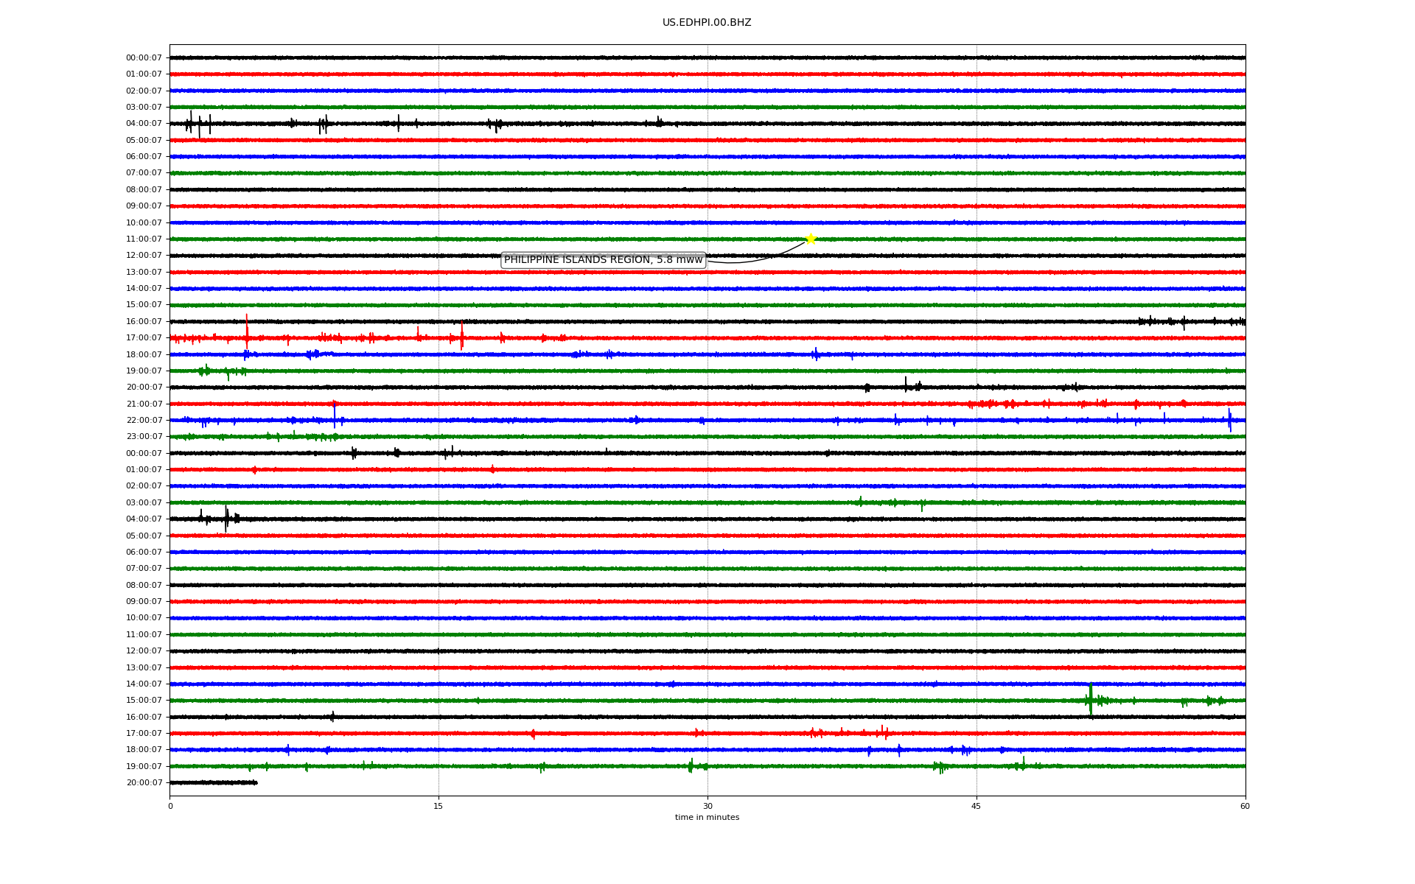Click the 17:00:07 label near top red spikes
The image size is (1415, 884).
144,338
